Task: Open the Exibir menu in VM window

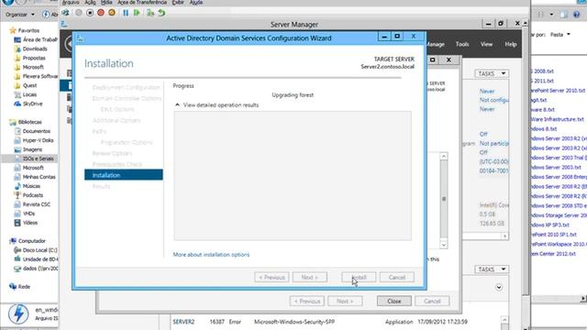Action: pyautogui.click(x=178, y=3)
